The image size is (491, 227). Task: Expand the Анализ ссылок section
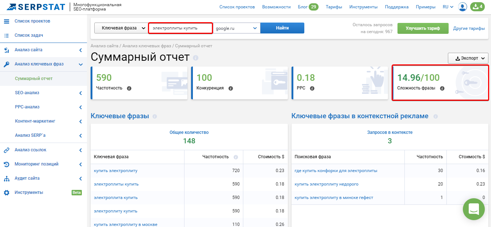pyautogui.click(x=80, y=150)
